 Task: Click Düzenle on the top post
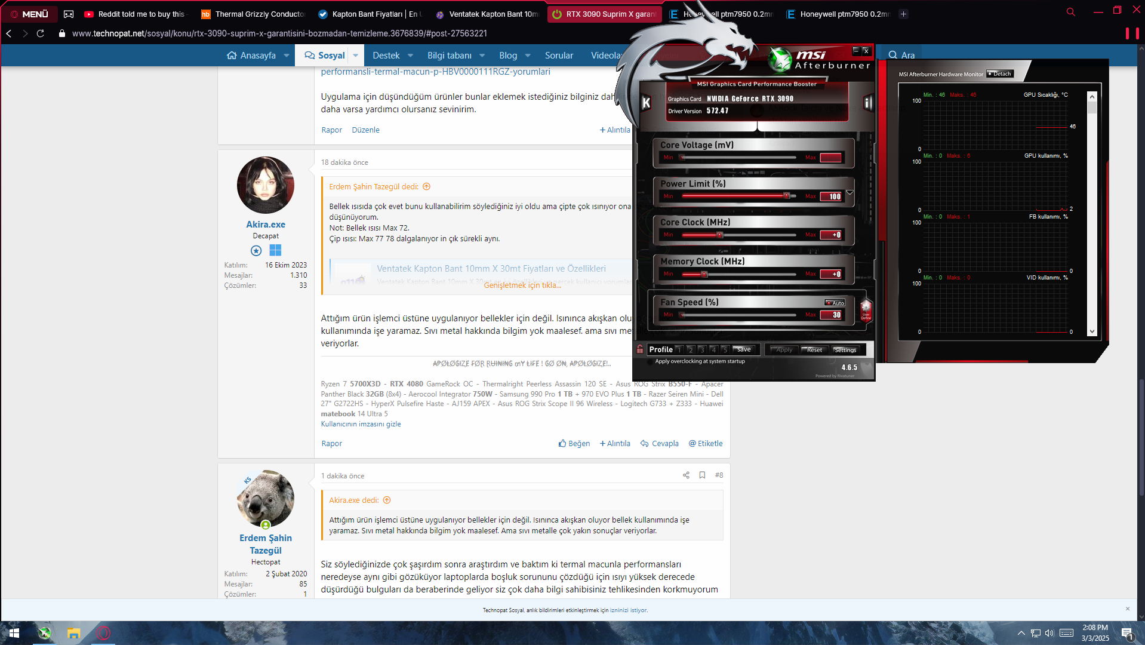coord(365,130)
